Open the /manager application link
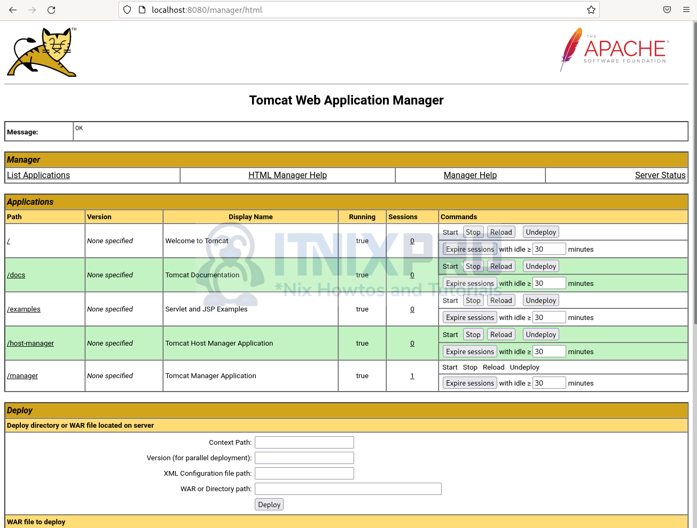This screenshot has width=697, height=528. coord(22,376)
